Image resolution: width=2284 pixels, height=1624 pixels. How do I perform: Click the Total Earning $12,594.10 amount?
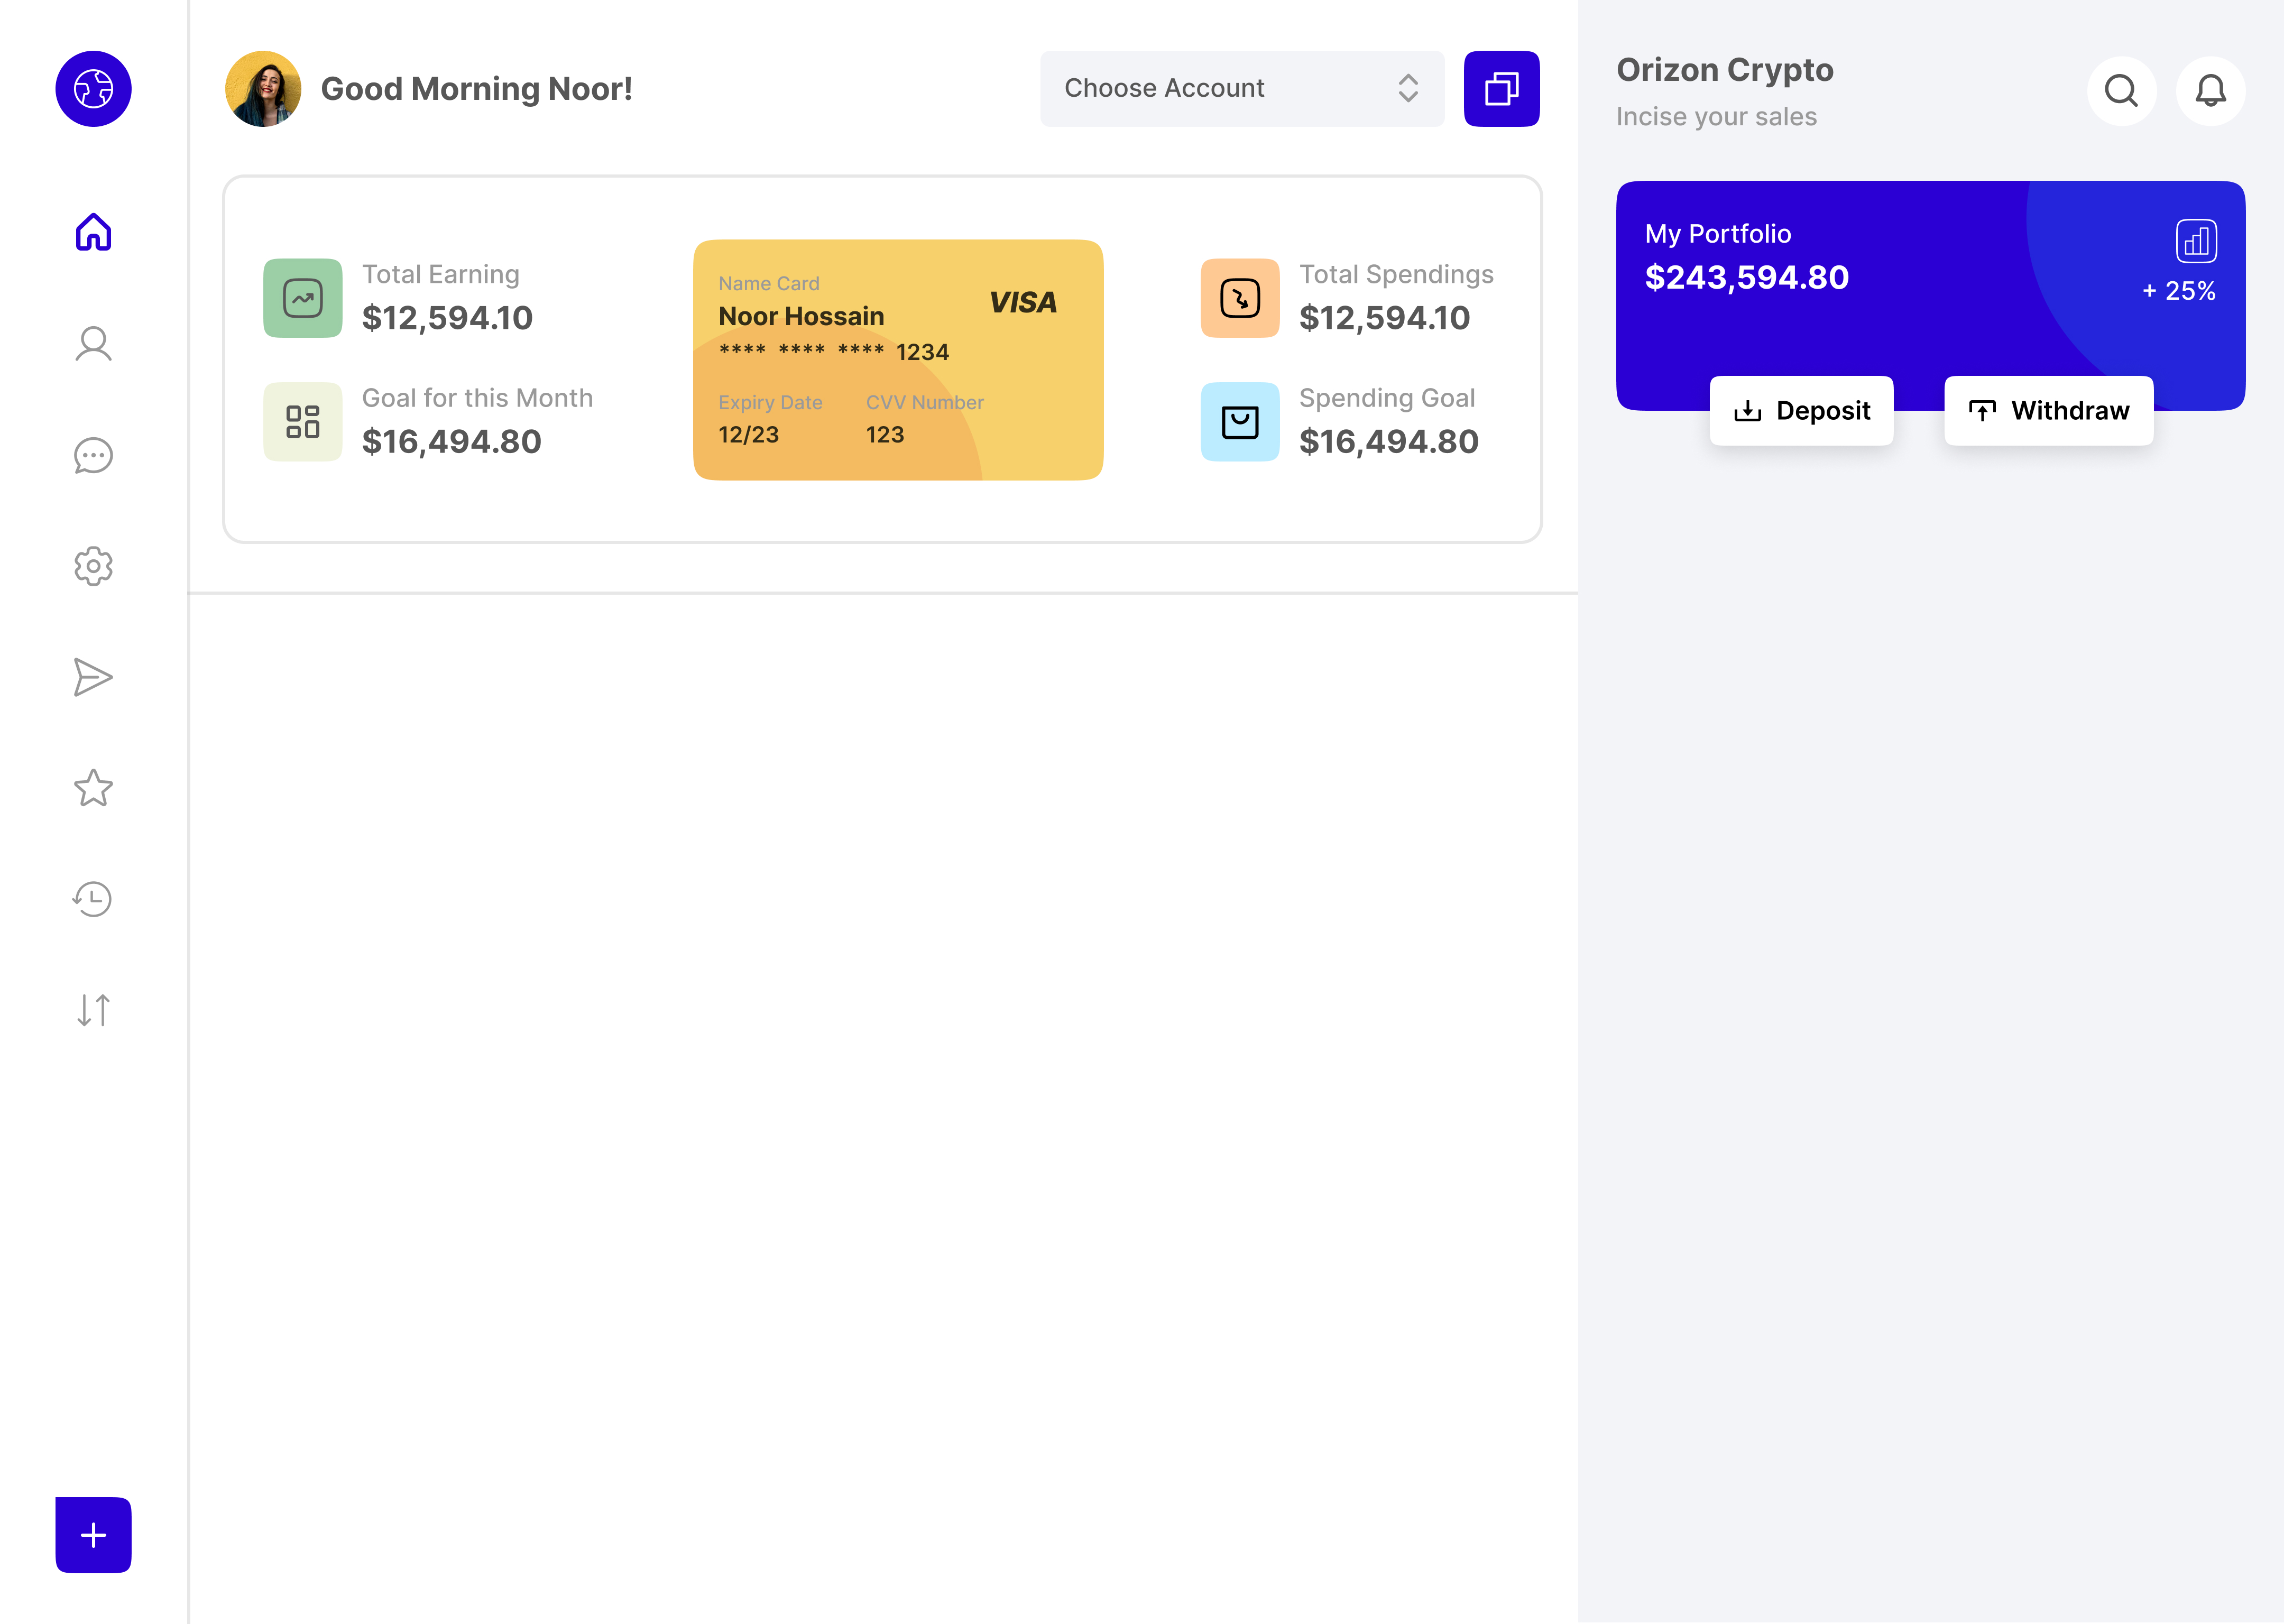coord(447,318)
